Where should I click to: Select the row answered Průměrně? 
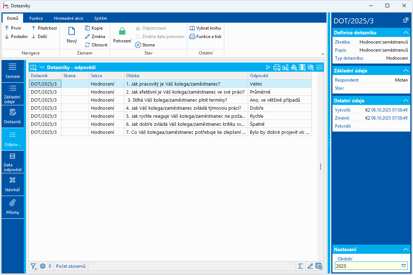170,92
